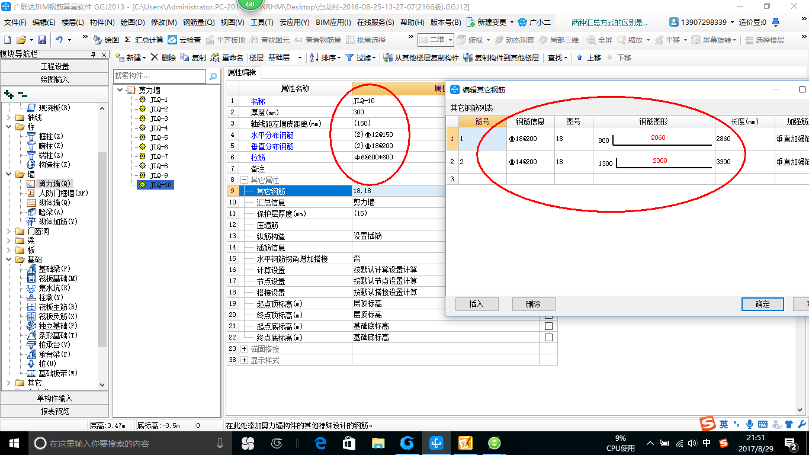Open 工程设置 navigator section
The image size is (809, 455).
click(54, 66)
